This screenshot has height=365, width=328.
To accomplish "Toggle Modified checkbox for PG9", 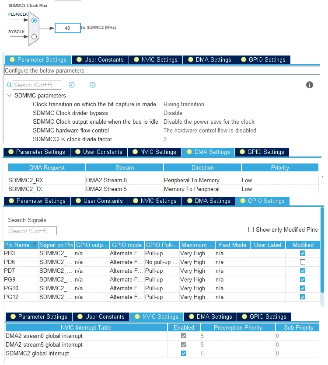I will point(303,280).
